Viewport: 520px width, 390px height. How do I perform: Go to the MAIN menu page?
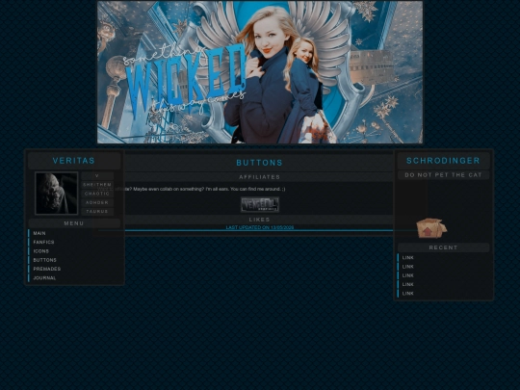(x=39, y=233)
